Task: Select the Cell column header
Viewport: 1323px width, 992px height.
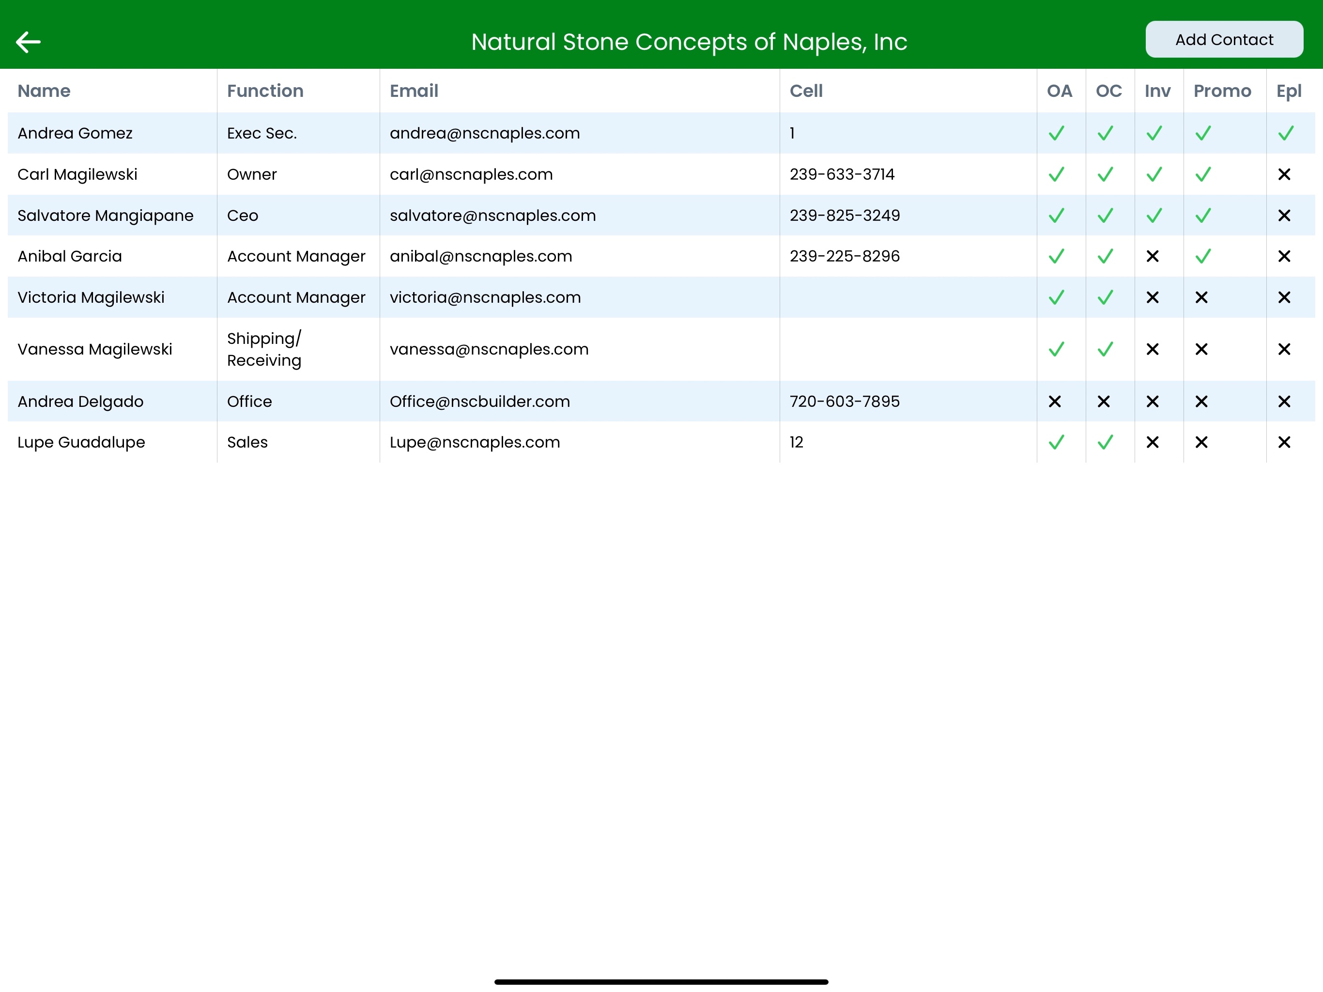Action: click(x=806, y=91)
